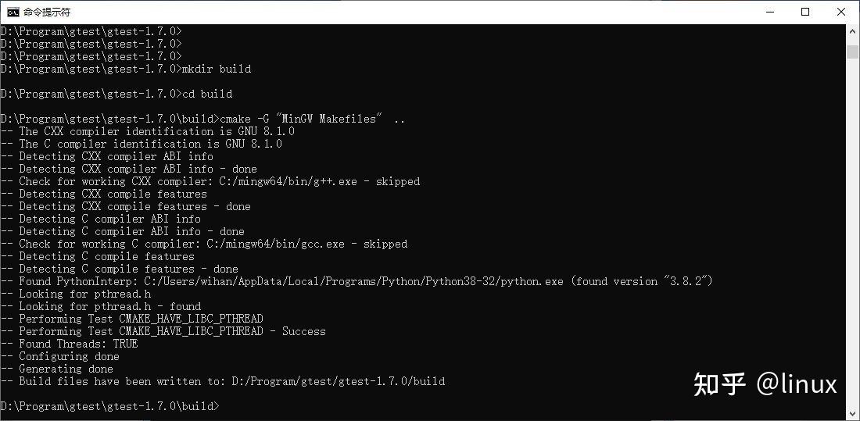
Task: Click the scrollbar down arrow
Action: (853, 413)
